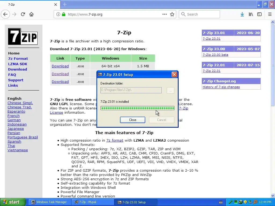Switch language to Esperanto

(16, 111)
